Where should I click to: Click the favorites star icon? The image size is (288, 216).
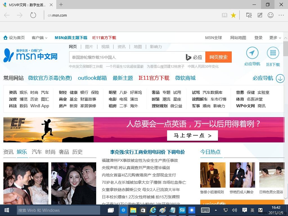point(233,15)
